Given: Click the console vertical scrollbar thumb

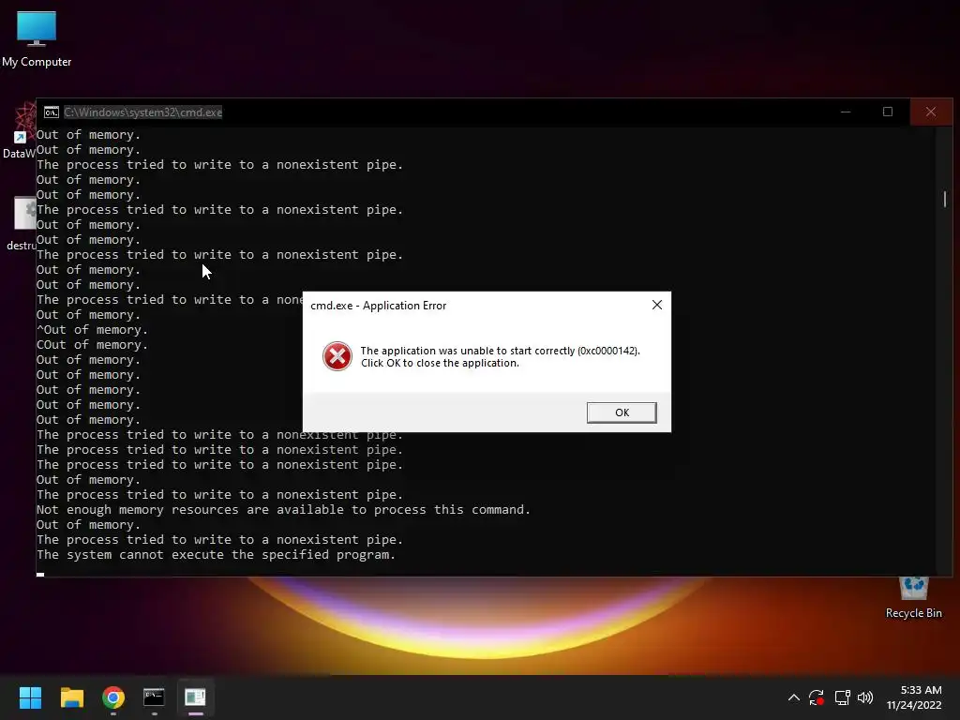Looking at the screenshot, I should tap(945, 199).
